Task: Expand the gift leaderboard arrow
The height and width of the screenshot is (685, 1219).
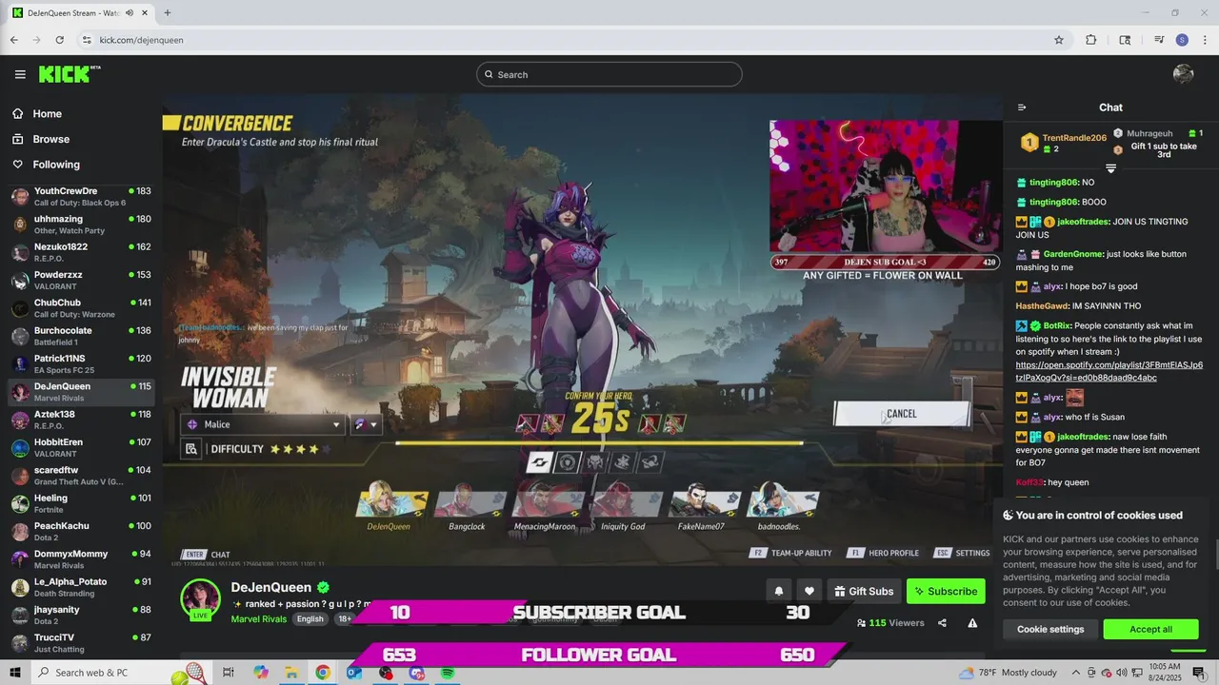Action: 1110,168
